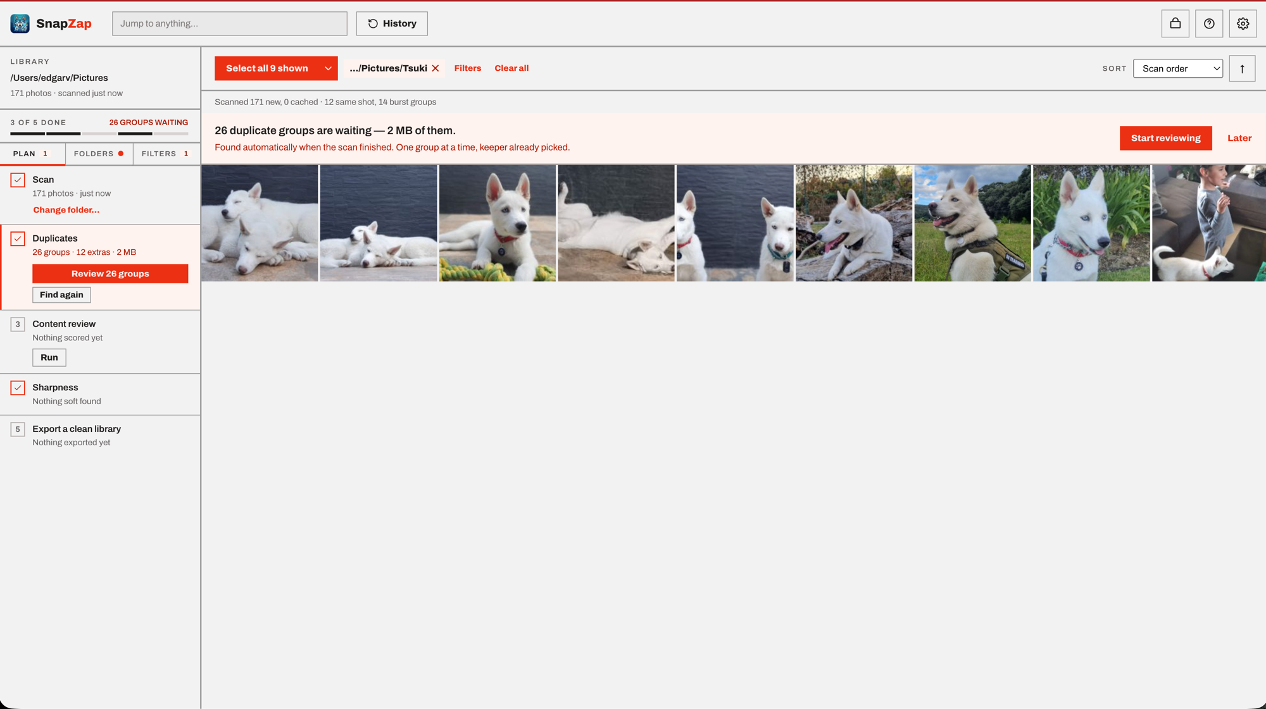
Task: Click Change folder... link
Action: coord(66,210)
